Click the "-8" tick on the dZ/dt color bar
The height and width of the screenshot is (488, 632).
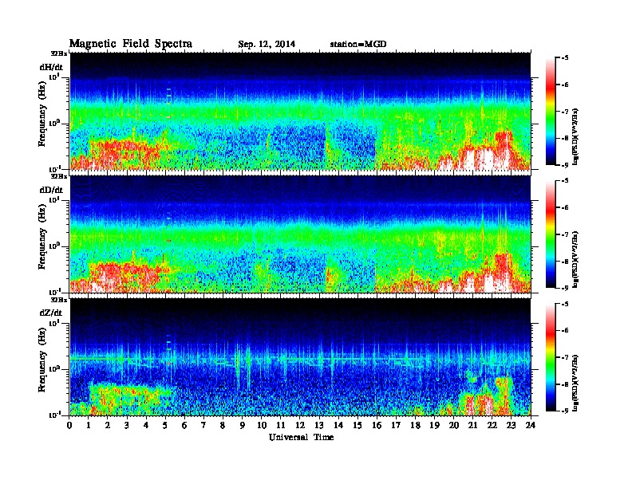(565, 384)
